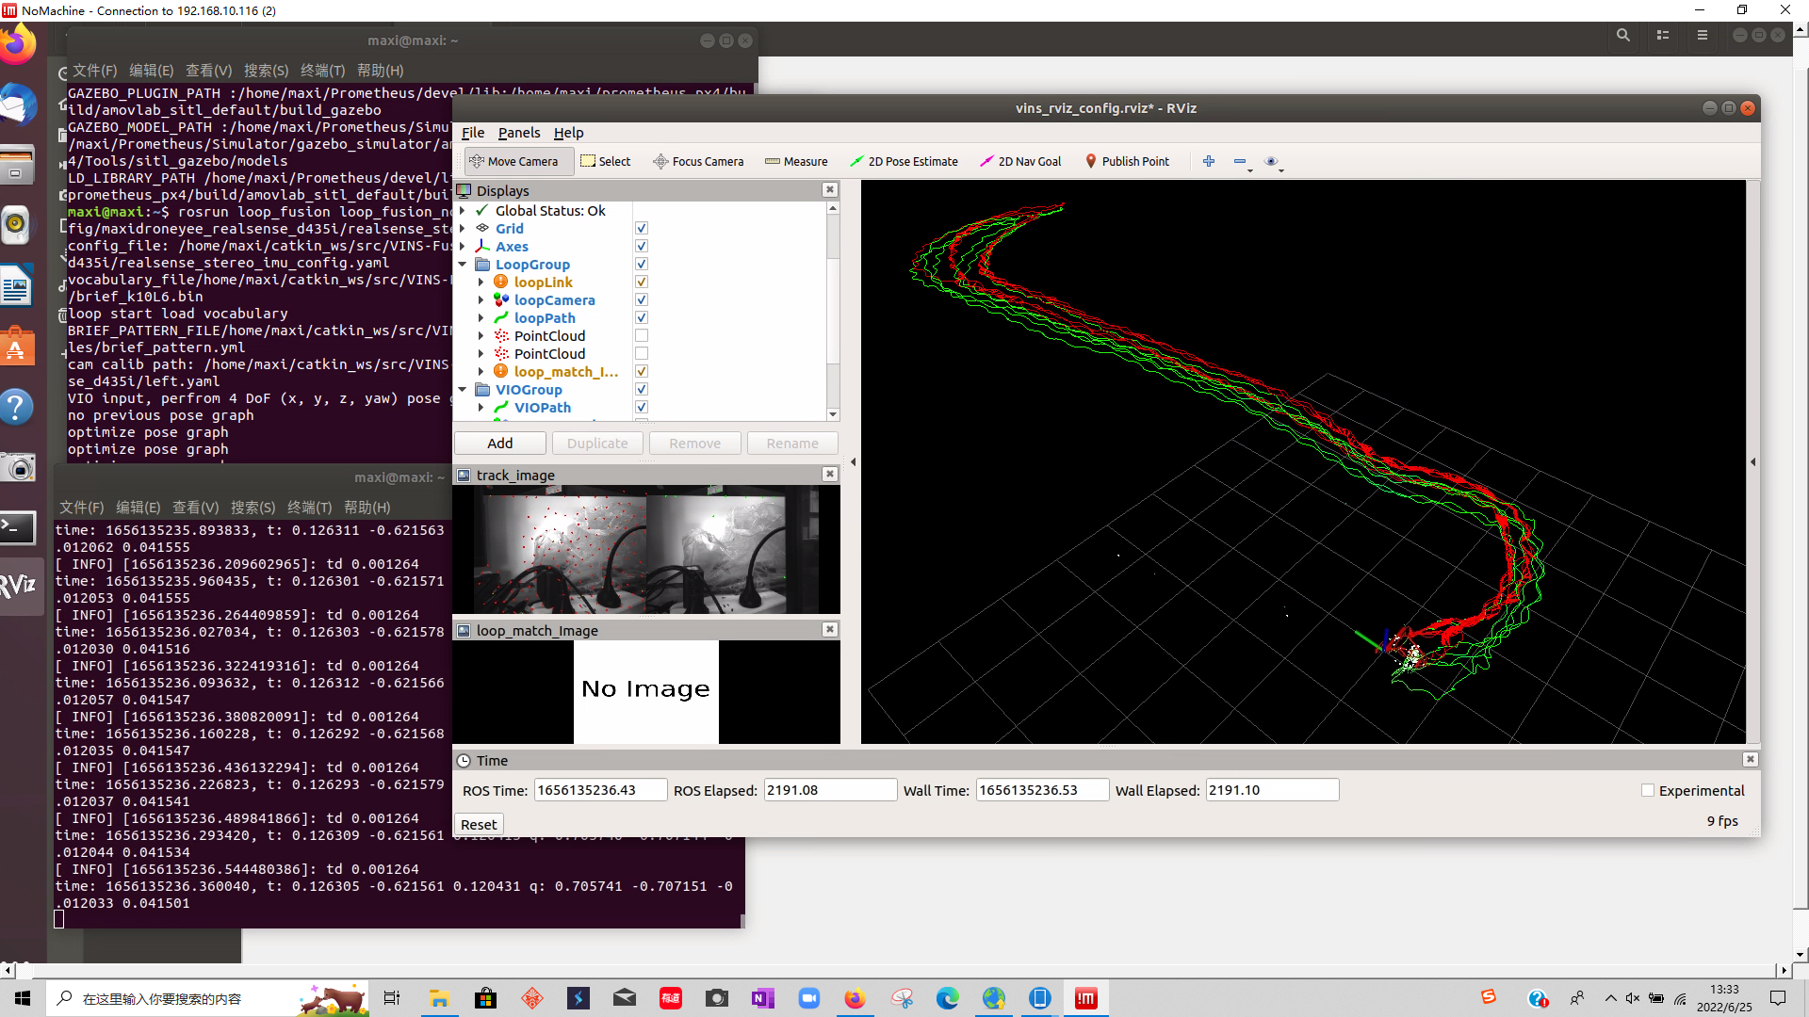Screen dimensions: 1809x1017
Task: Choose the Measure tool
Action: coord(796,161)
